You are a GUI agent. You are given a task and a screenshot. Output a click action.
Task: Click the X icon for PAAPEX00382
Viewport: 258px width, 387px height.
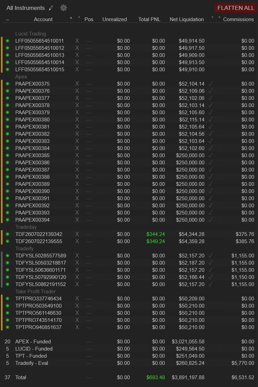pos(77,134)
